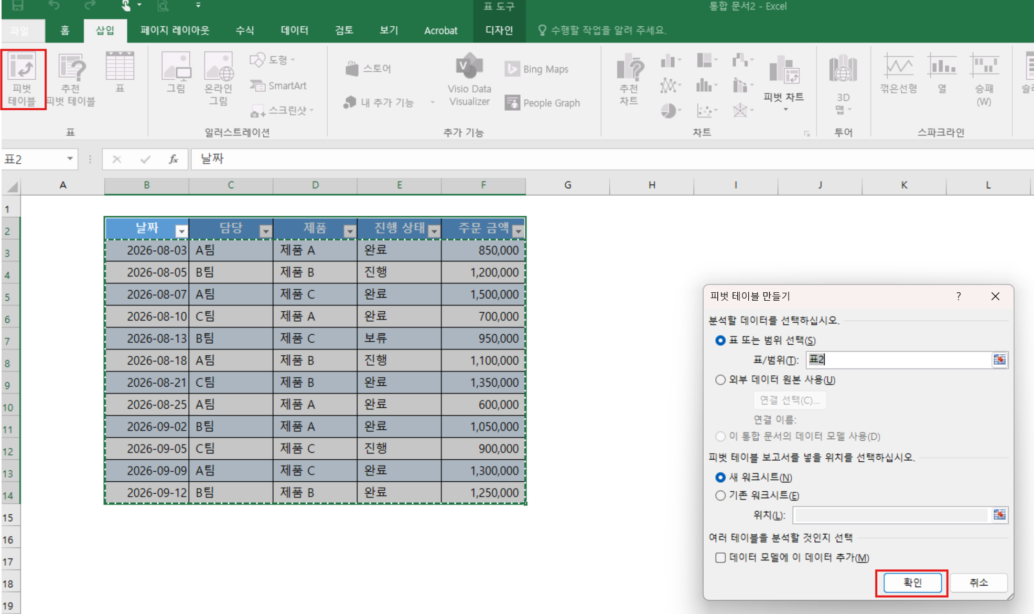The height and width of the screenshot is (614, 1034).
Task: Select cell containing 1,500,000
Action: 483,294
